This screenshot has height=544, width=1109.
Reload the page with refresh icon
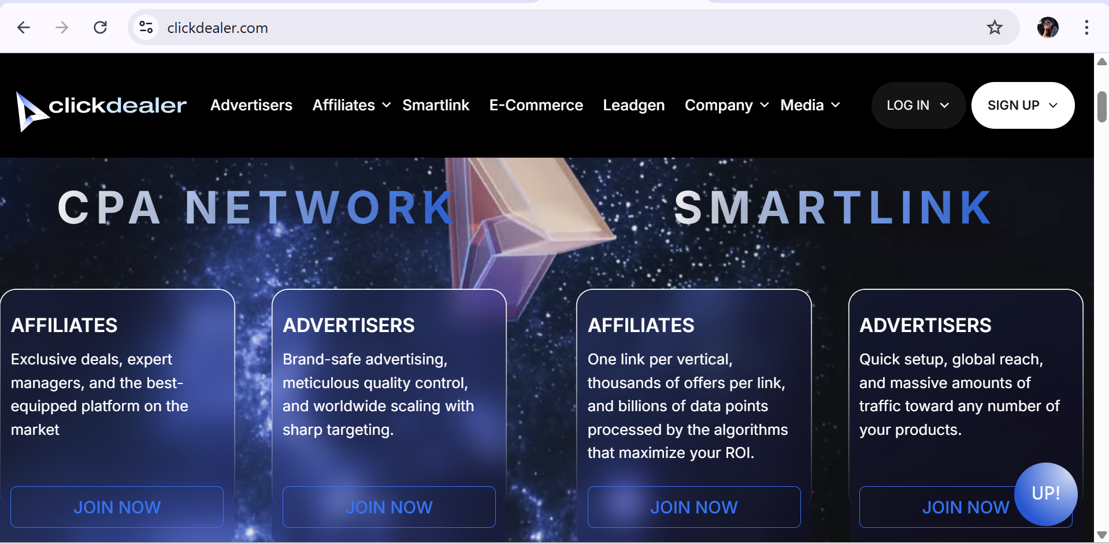[x=101, y=27]
